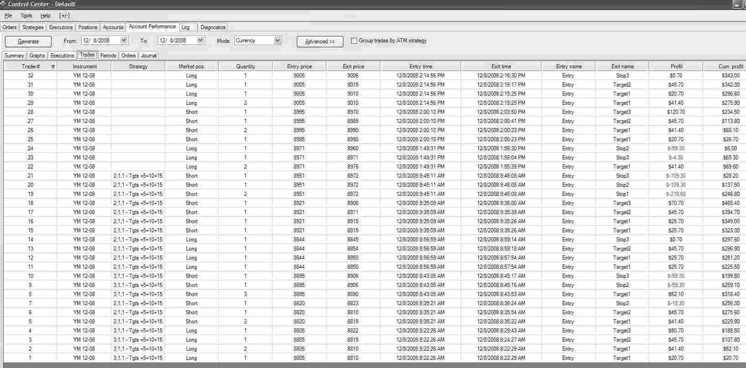Select the Accounts tab
Screen dimensions: 746x368
[x=113, y=27]
